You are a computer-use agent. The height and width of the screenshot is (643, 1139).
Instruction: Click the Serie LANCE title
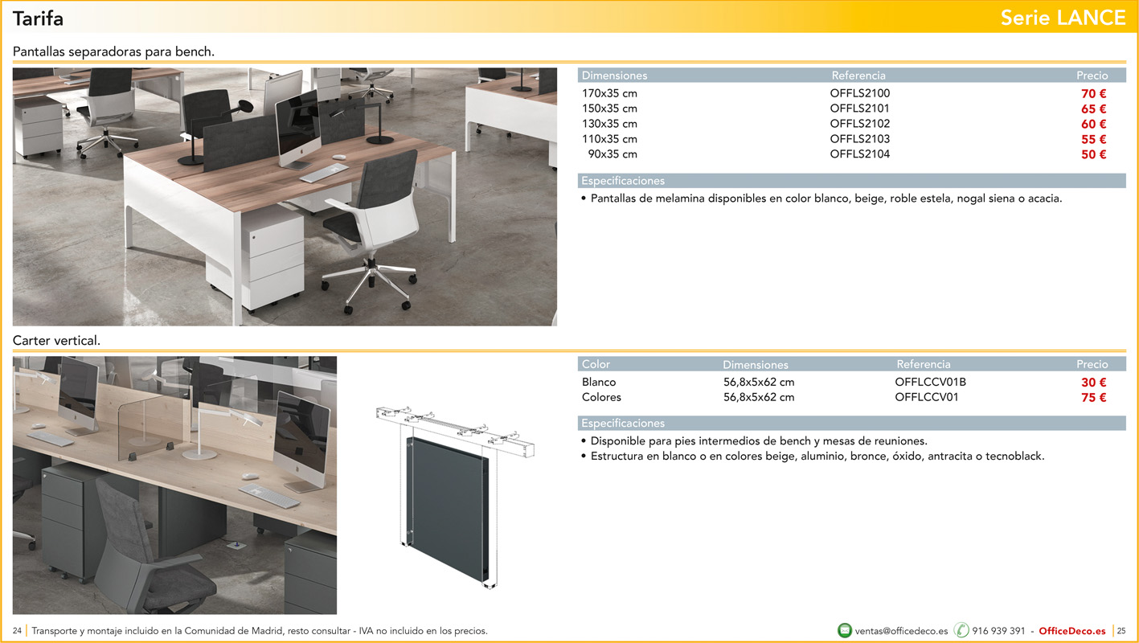[1063, 18]
